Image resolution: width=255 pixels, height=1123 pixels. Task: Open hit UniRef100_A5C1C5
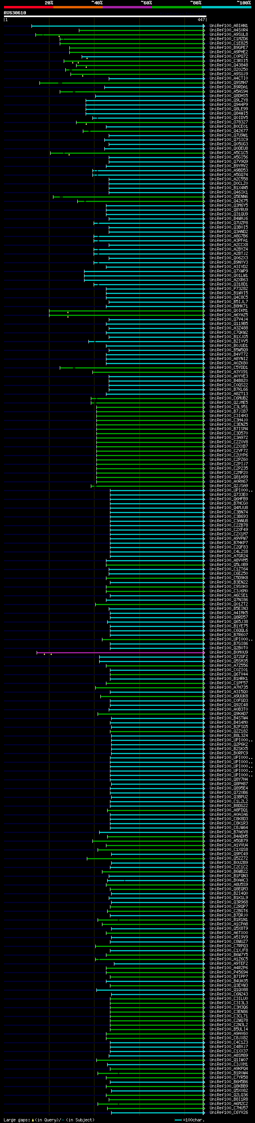(228, 153)
